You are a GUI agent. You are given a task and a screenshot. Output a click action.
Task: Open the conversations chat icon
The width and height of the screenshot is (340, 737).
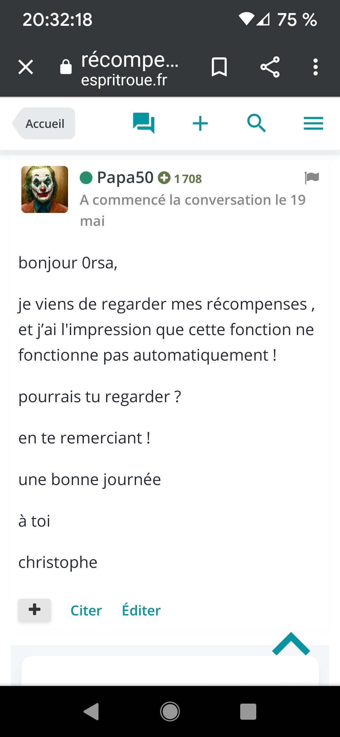tap(144, 123)
